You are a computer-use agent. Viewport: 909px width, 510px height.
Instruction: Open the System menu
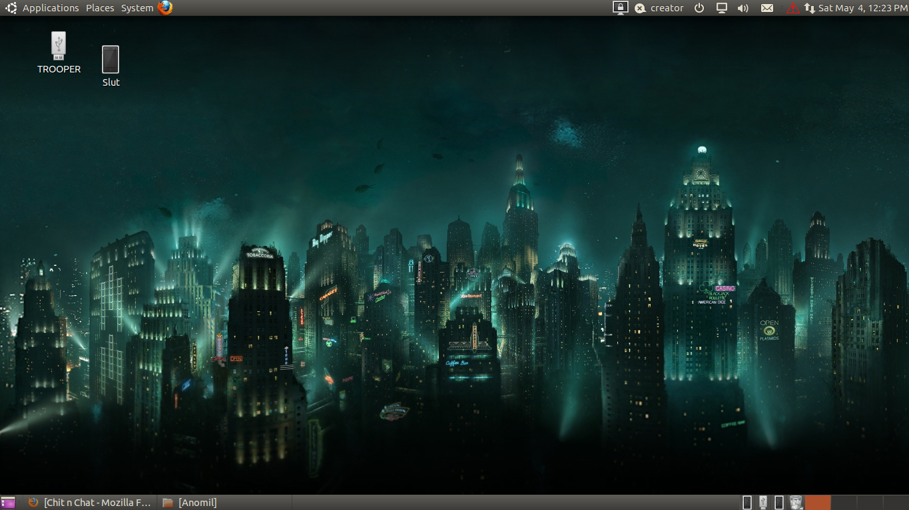point(137,8)
